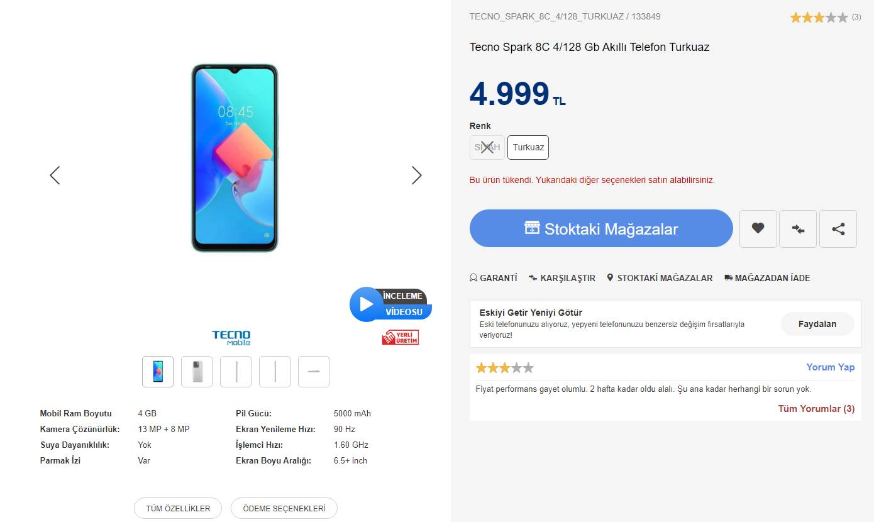The width and height of the screenshot is (874, 522).
Task: Click the compare arrows icon button
Action: [798, 229]
